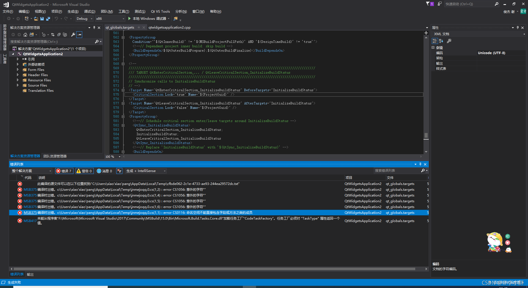Viewport: 528px width, 288px height.
Task: Click the Undo toolbar icon
Action: pyautogui.click(x=56, y=19)
